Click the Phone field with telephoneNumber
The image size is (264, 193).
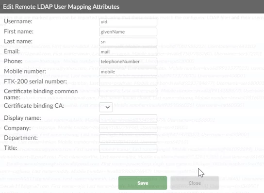(x=128, y=62)
